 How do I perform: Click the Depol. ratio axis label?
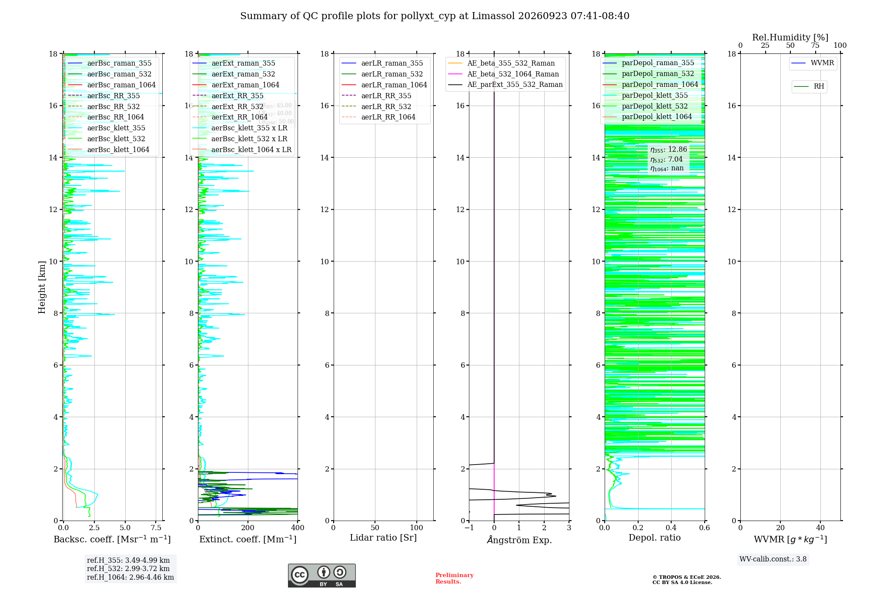pos(655,538)
